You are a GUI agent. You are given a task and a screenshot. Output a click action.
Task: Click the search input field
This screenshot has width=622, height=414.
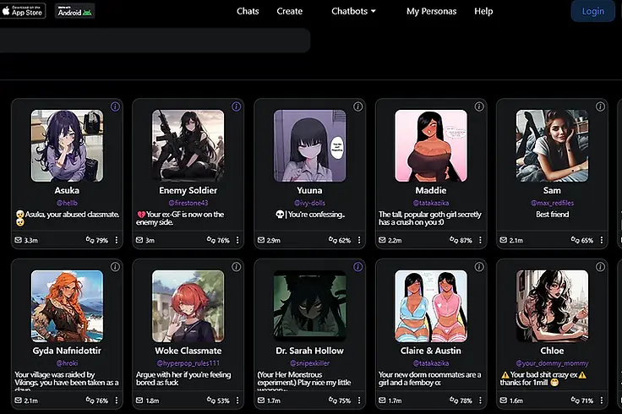pyautogui.click(x=152, y=41)
